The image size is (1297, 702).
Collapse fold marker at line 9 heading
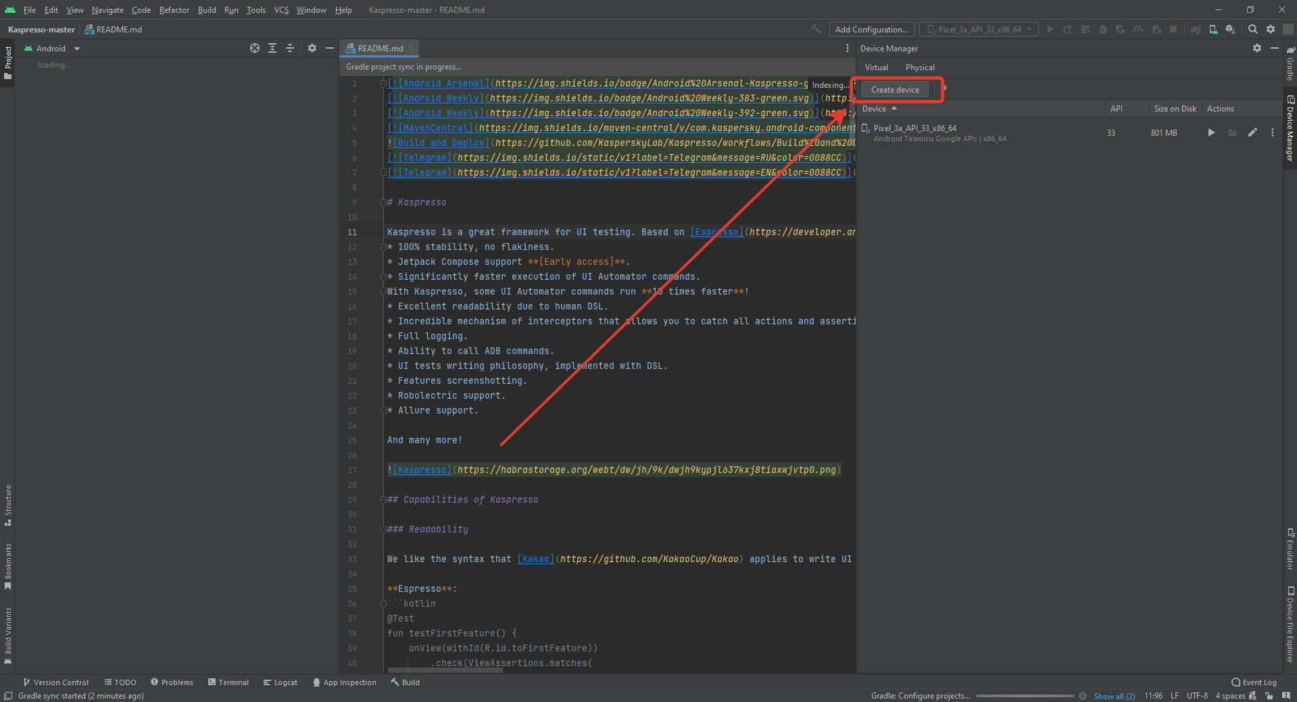coord(383,202)
